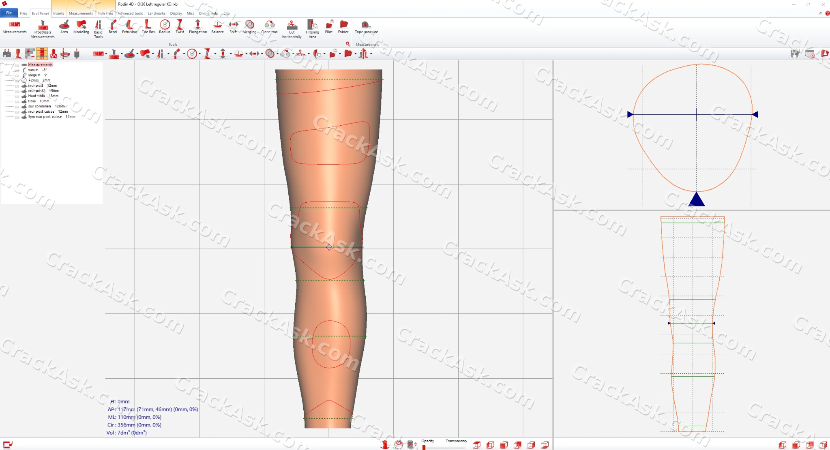This screenshot has height=450, width=830.
Task: Select the Twist tool
Action: coord(180,27)
